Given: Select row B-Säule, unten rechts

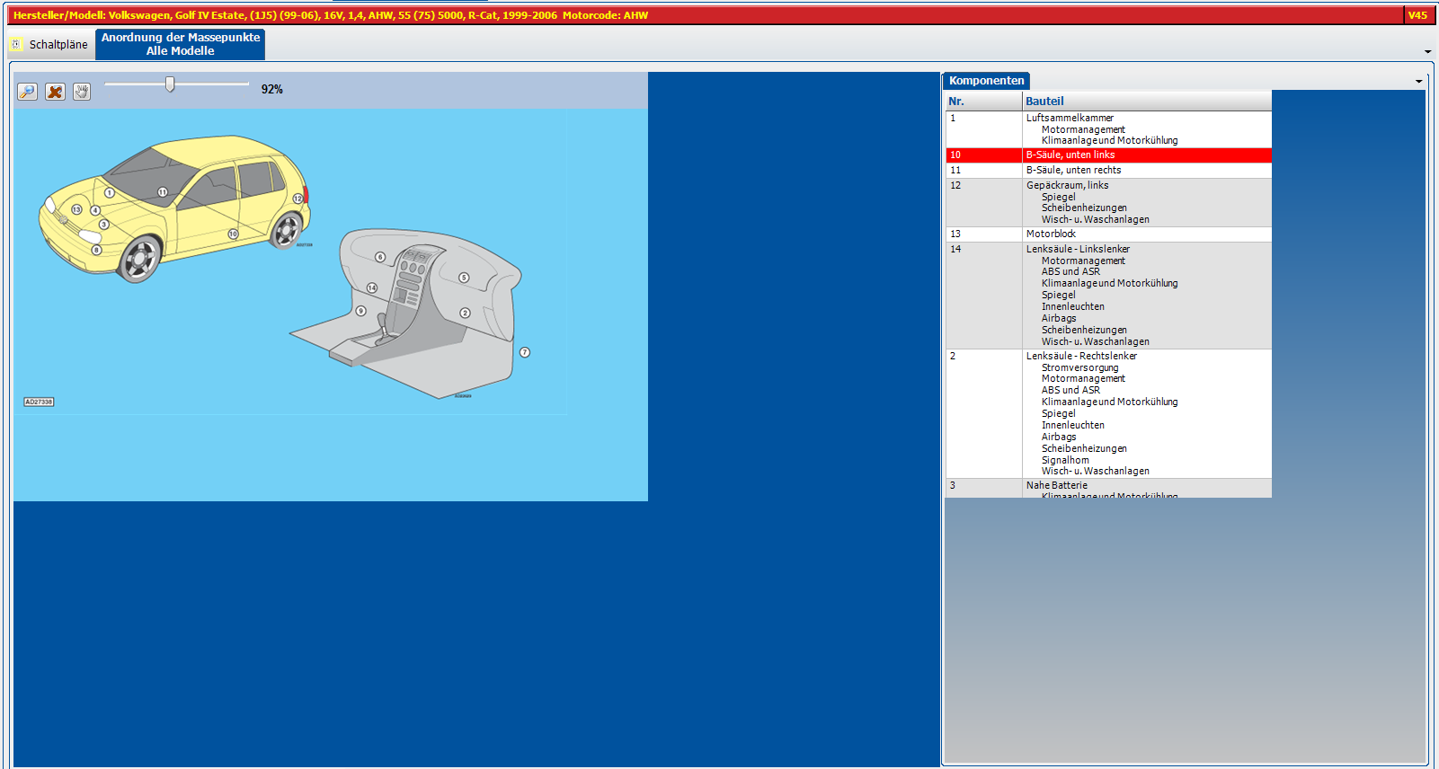Looking at the screenshot, I should [1109, 171].
